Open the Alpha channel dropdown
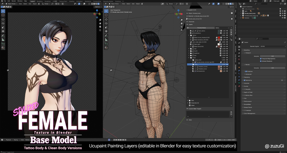Viewport: 287px width, 153px height. pyautogui.click(x=222, y=28)
